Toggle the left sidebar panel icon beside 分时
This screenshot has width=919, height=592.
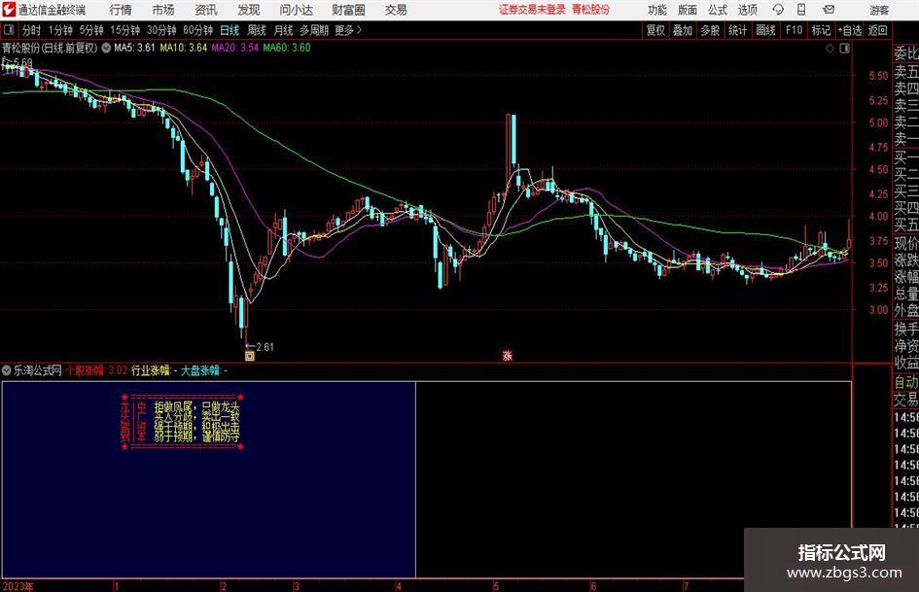click(x=10, y=30)
